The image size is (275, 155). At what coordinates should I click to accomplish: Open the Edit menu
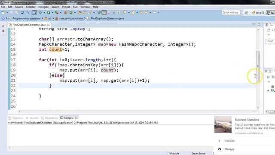[10, 7]
